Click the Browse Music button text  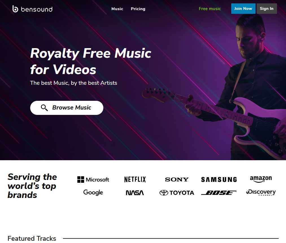[72, 108]
